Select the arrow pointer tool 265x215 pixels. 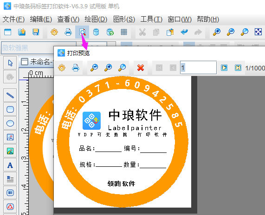tap(10, 63)
